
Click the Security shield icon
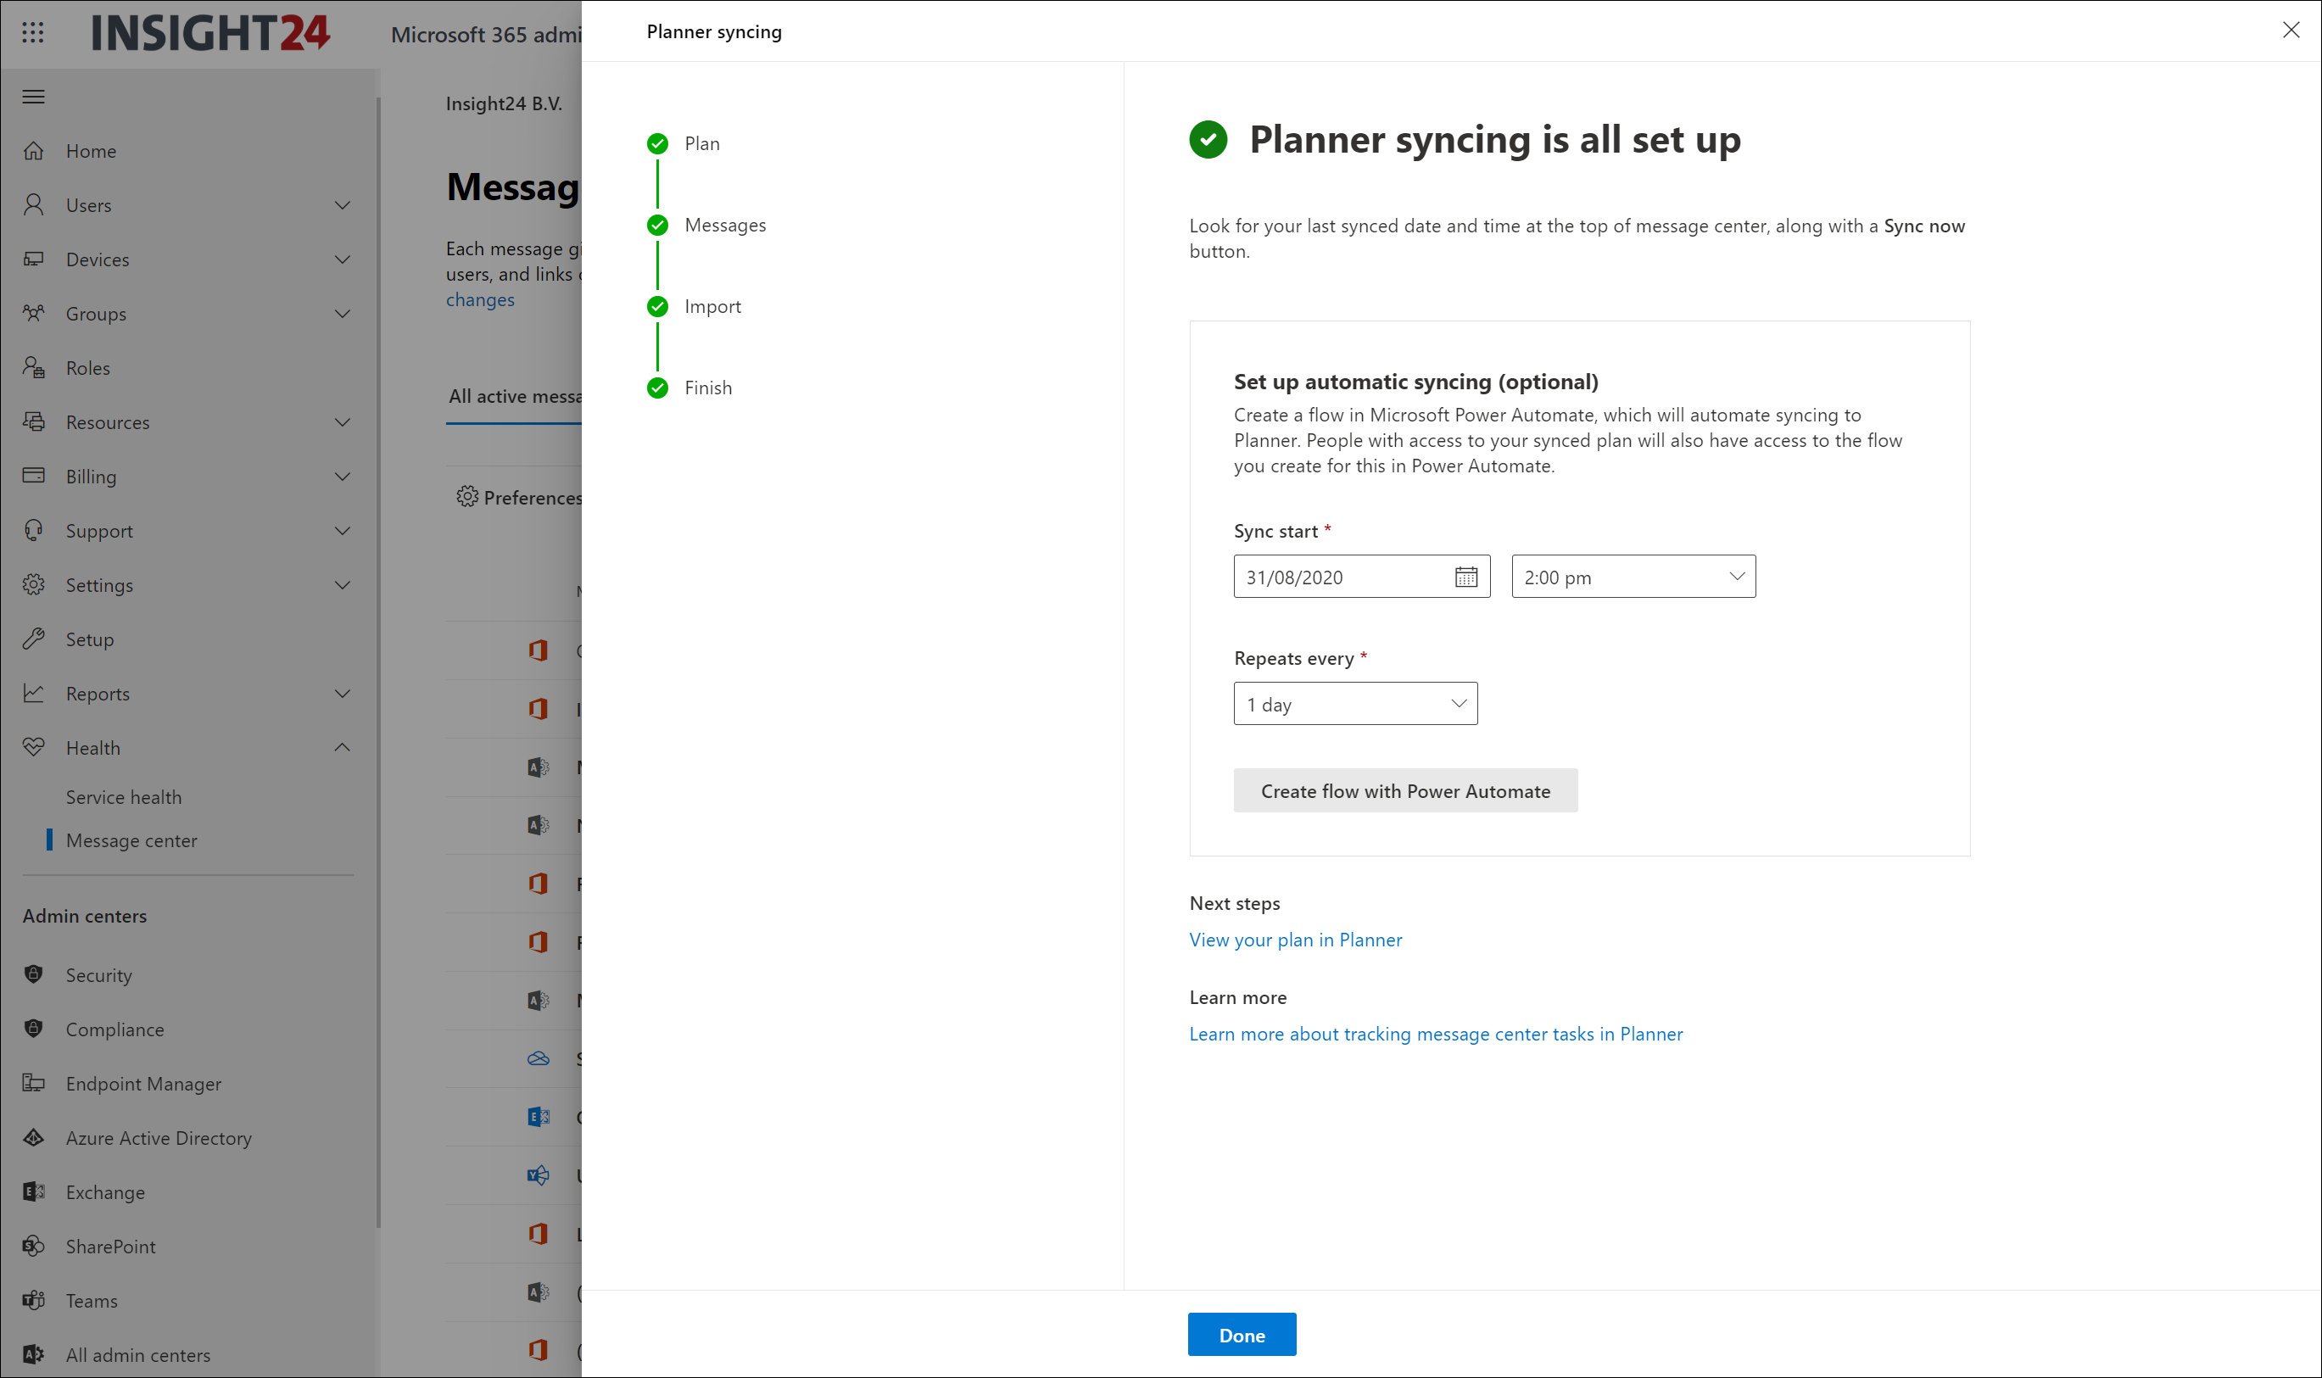point(33,974)
